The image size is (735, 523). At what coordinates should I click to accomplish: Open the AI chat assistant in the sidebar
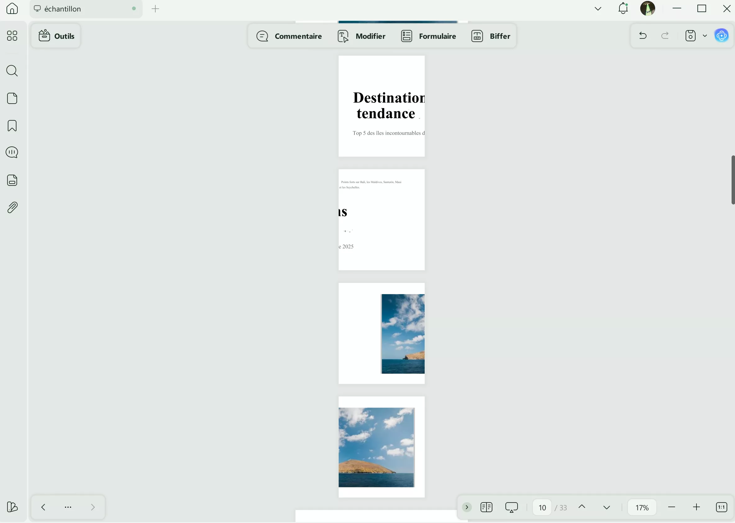[12, 152]
